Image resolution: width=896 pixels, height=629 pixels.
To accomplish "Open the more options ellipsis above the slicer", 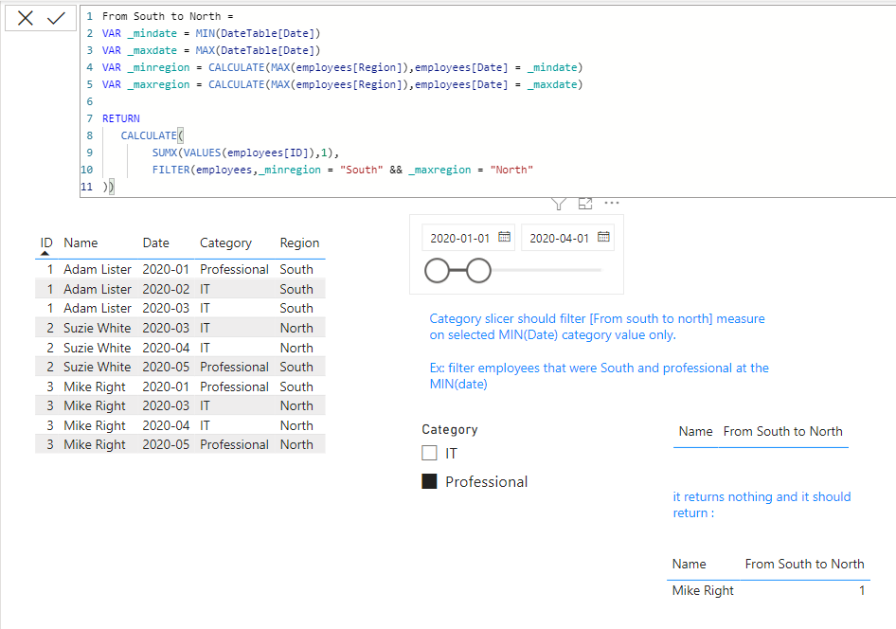I will pos(612,203).
